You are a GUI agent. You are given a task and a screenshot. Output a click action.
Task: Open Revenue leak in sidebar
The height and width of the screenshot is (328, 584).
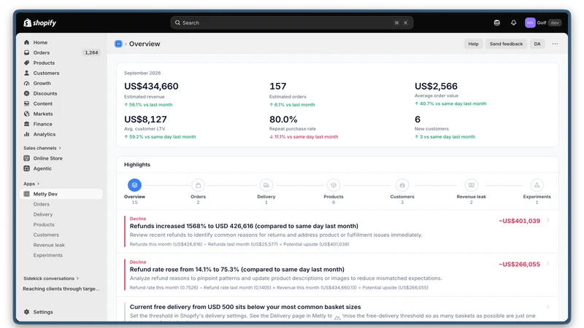click(49, 245)
